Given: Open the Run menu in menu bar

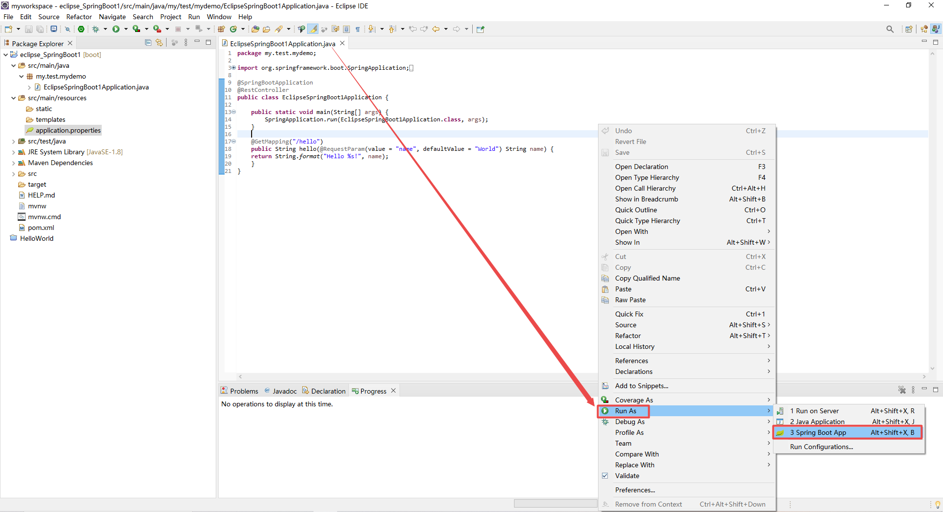Looking at the screenshot, I should tap(194, 17).
